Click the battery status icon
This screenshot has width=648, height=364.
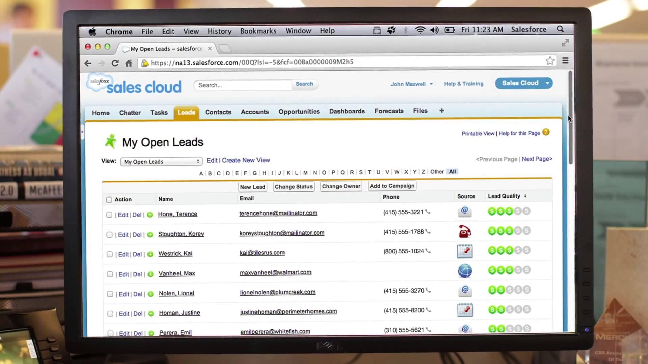450,30
